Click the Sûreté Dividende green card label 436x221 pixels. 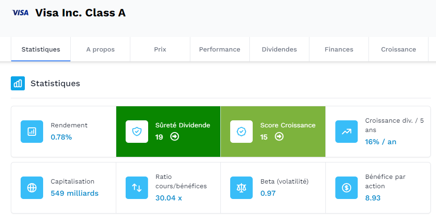pyautogui.click(x=183, y=125)
